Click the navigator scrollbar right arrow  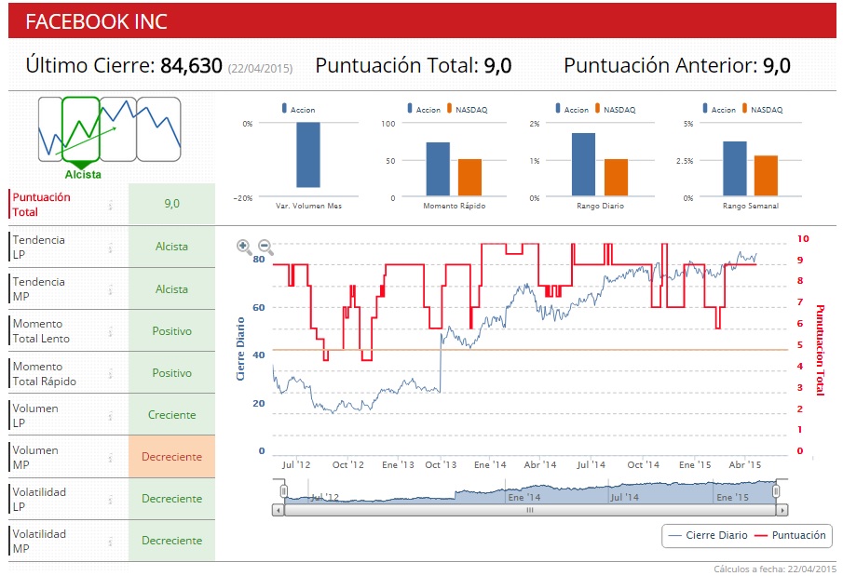click(782, 510)
